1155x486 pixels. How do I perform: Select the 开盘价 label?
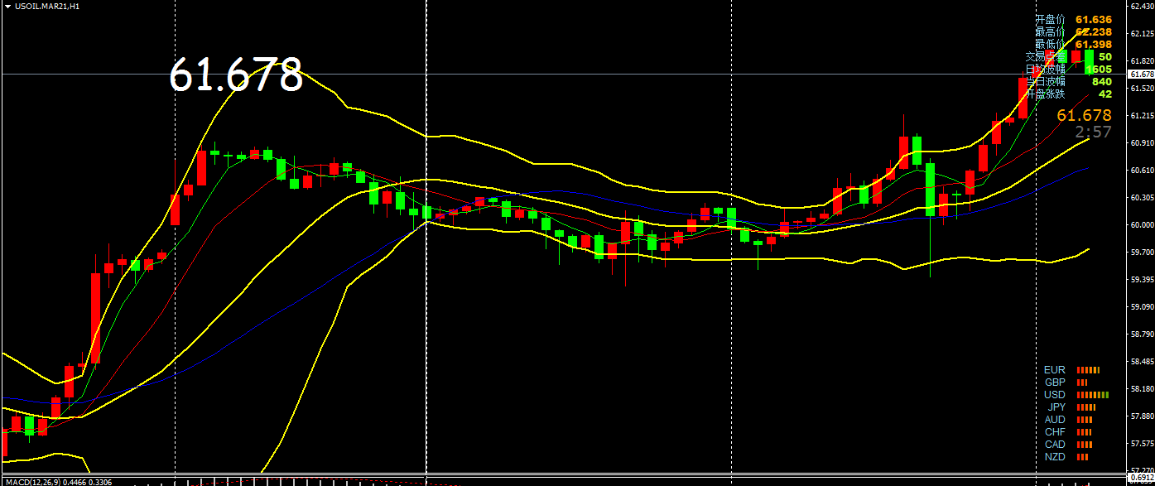click(1050, 19)
